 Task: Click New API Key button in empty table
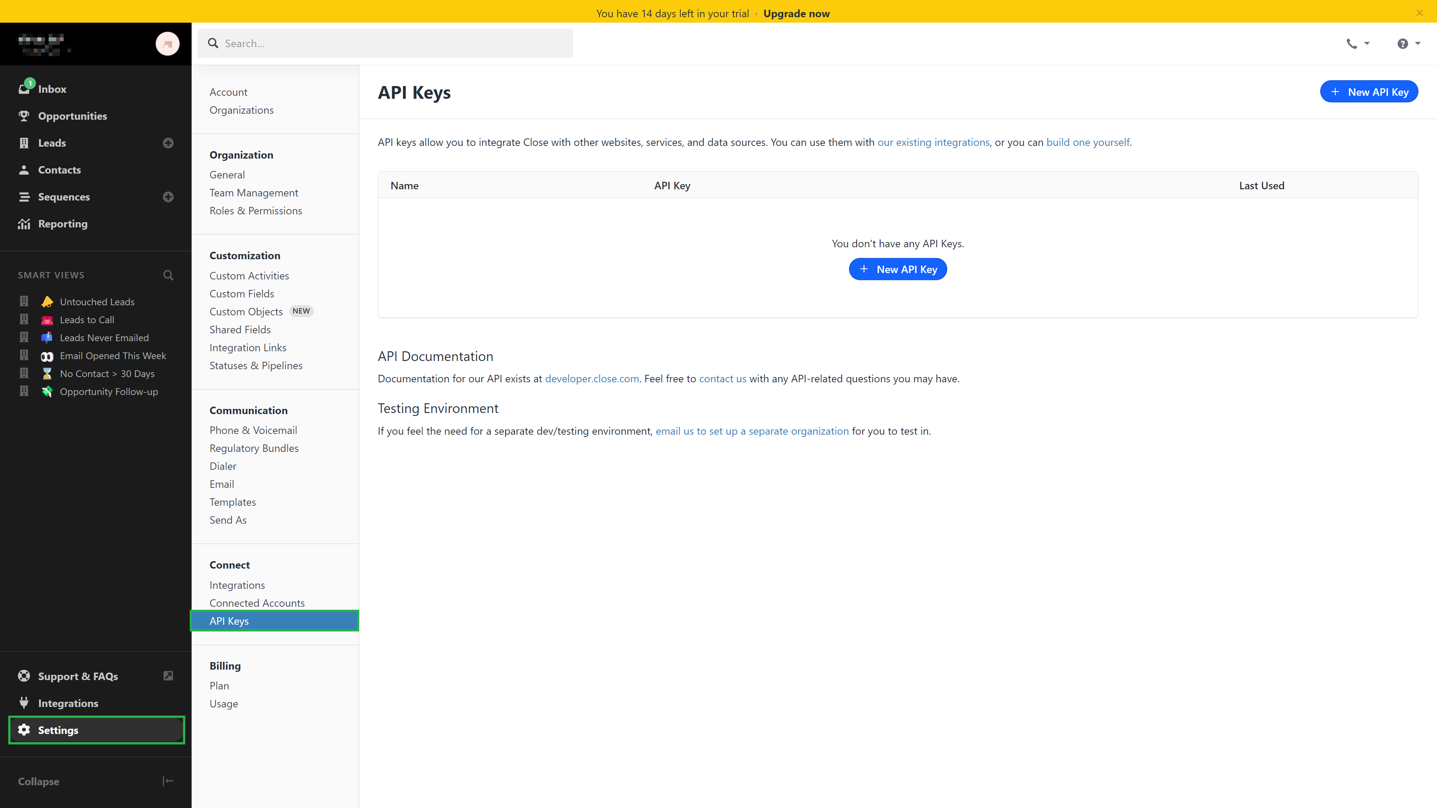[x=898, y=269]
